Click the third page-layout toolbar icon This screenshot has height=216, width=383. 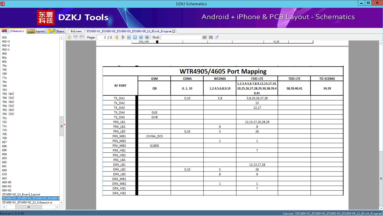(81, 37)
